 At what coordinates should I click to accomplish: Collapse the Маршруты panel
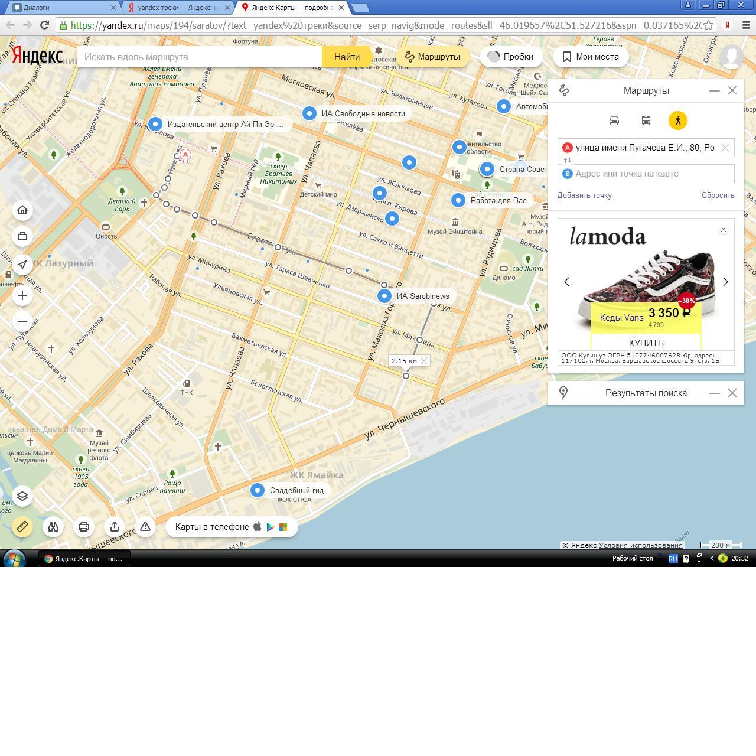click(714, 90)
